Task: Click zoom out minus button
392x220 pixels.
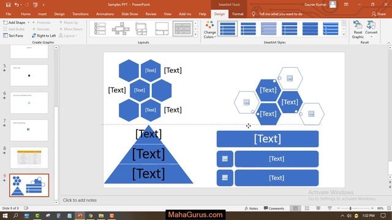Action: (x=339, y=208)
